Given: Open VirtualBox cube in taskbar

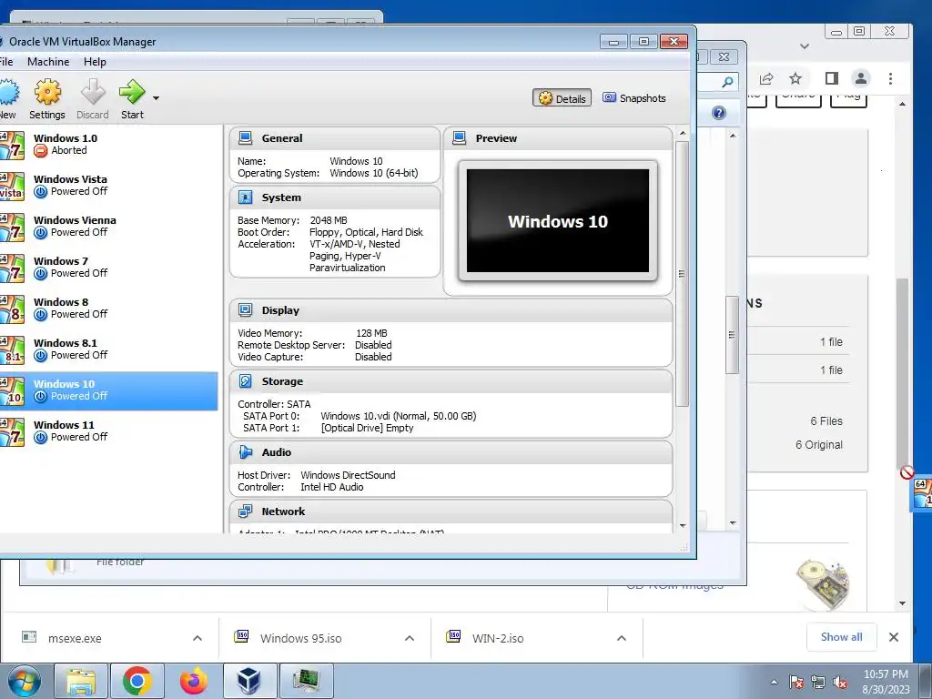Looking at the screenshot, I should [x=249, y=681].
